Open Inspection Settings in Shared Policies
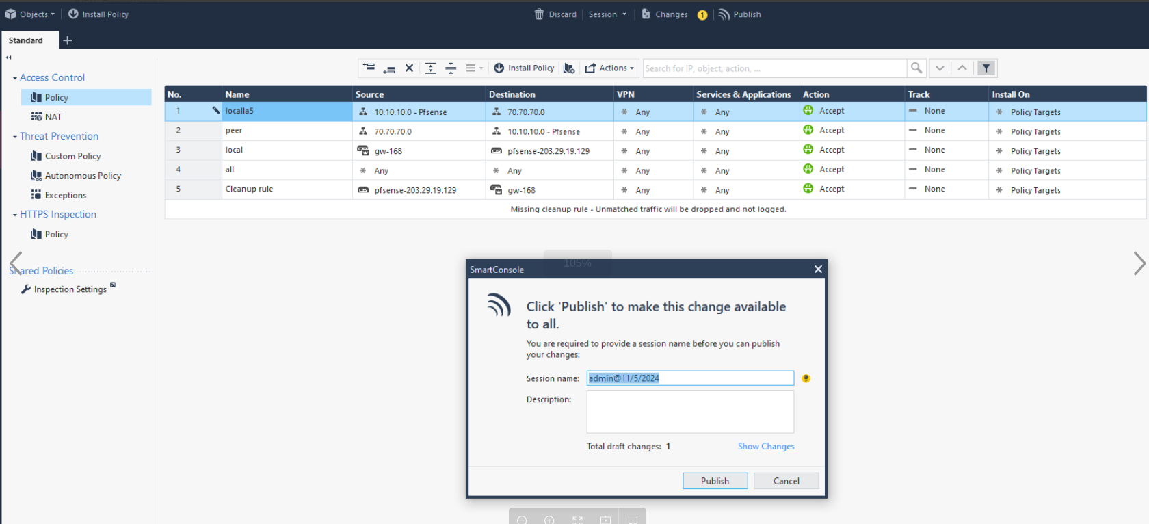Viewport: 1149px width, 524px height. tap(70, 289)
